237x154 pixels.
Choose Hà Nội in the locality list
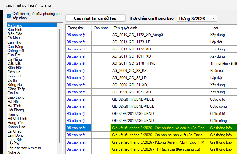(14, 102)
